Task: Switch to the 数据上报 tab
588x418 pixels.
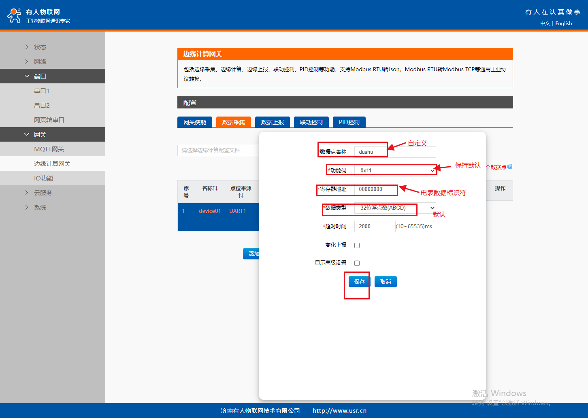Action: 272,122
